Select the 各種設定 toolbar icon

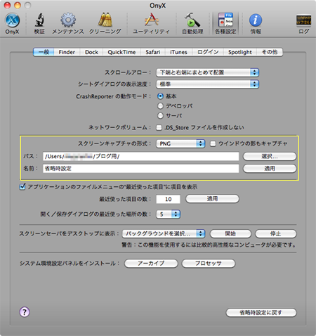(x=225, y=23)
